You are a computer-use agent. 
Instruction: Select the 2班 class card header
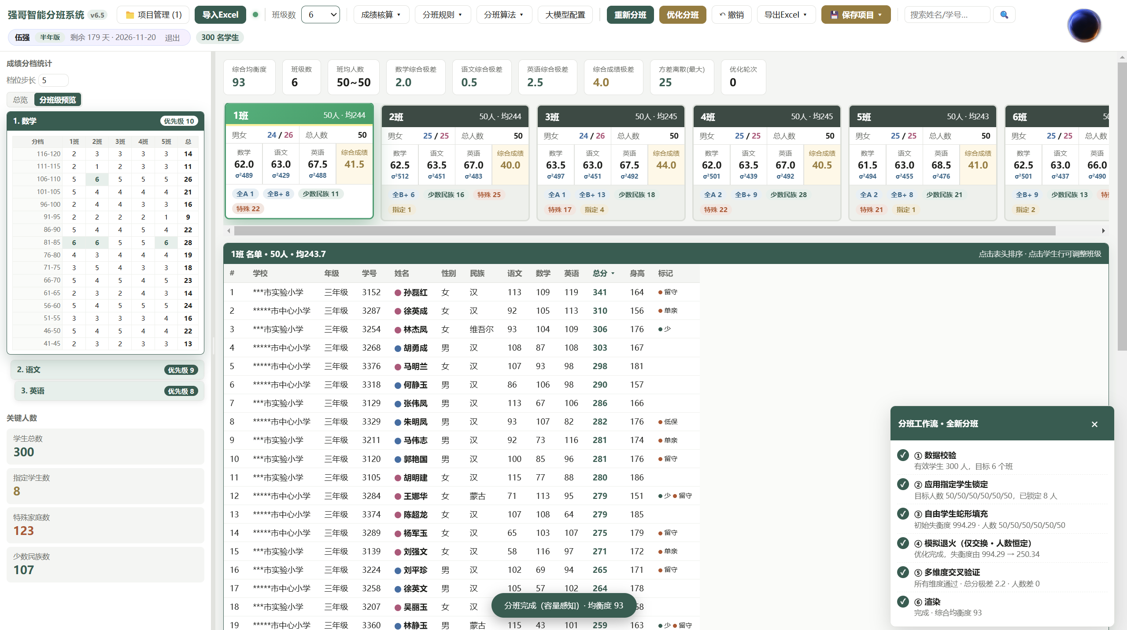click(455, 117)
